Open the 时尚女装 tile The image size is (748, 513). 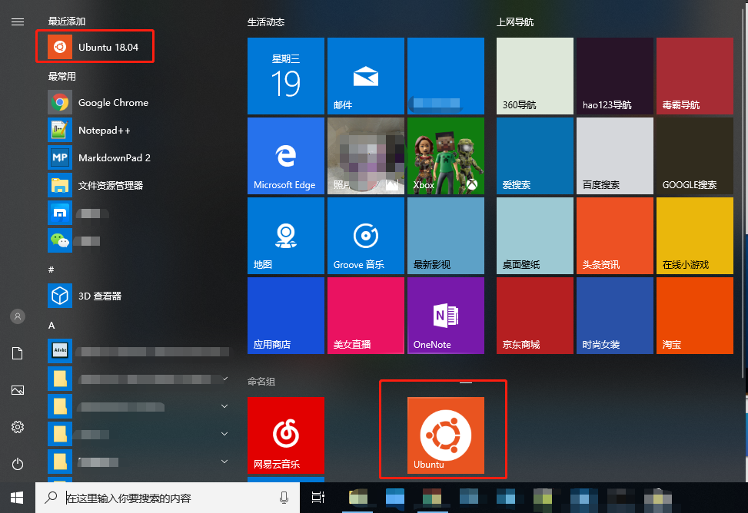click(x=615, y=316)
